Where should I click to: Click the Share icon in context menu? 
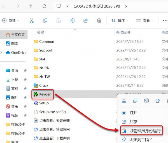(158, 101)
